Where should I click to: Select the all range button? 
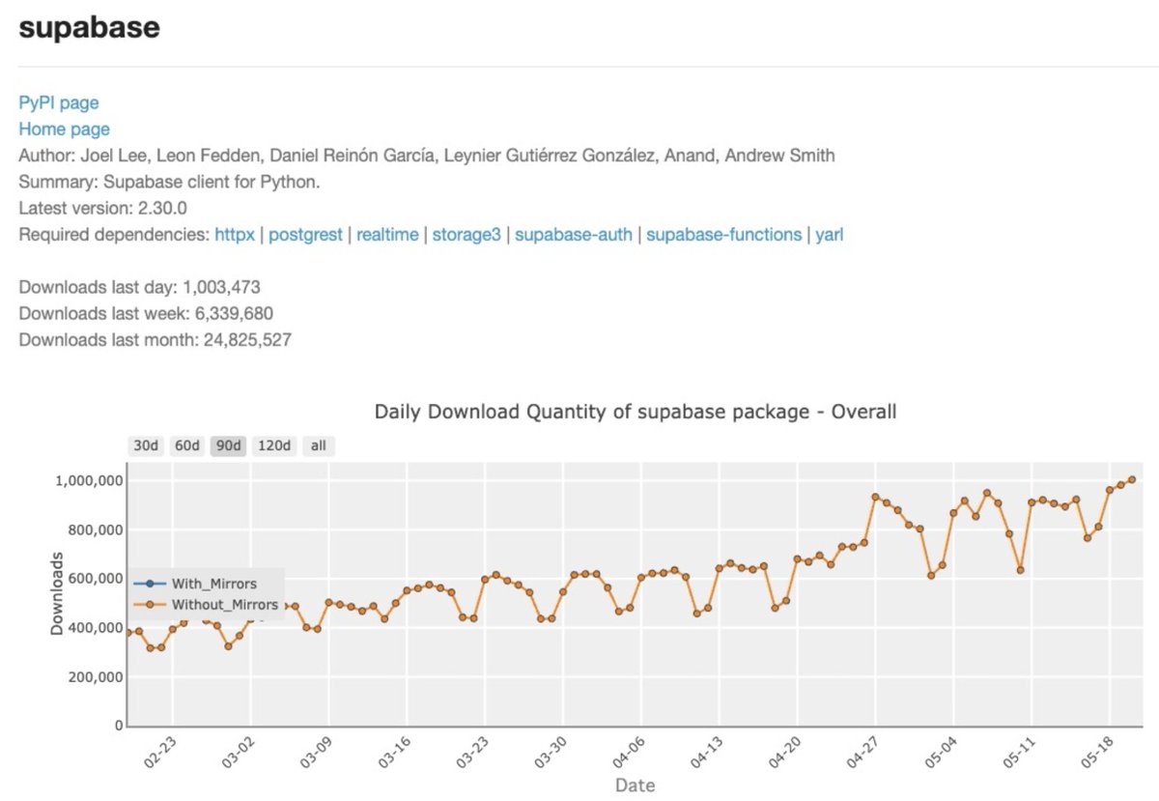(x=318, y=445)
